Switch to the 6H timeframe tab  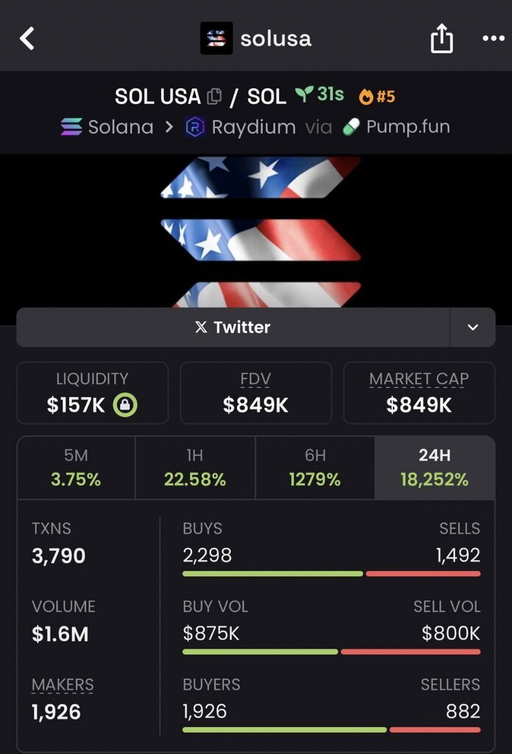tap(315, 468)
